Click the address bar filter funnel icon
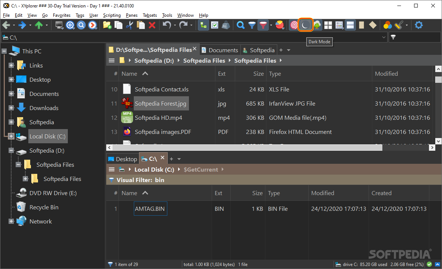The width and height of the screenshot is (442, 269). (393, 37)
